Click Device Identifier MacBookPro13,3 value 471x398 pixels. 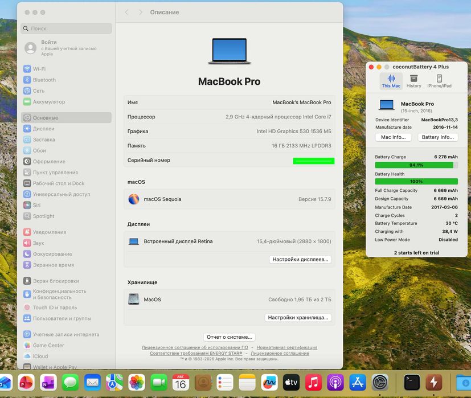tap(440, 120)
